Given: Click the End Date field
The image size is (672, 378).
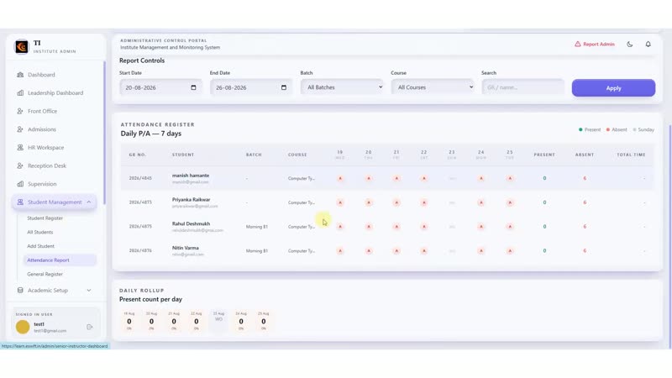Looking at the screenshot, I should click(251, 87).
